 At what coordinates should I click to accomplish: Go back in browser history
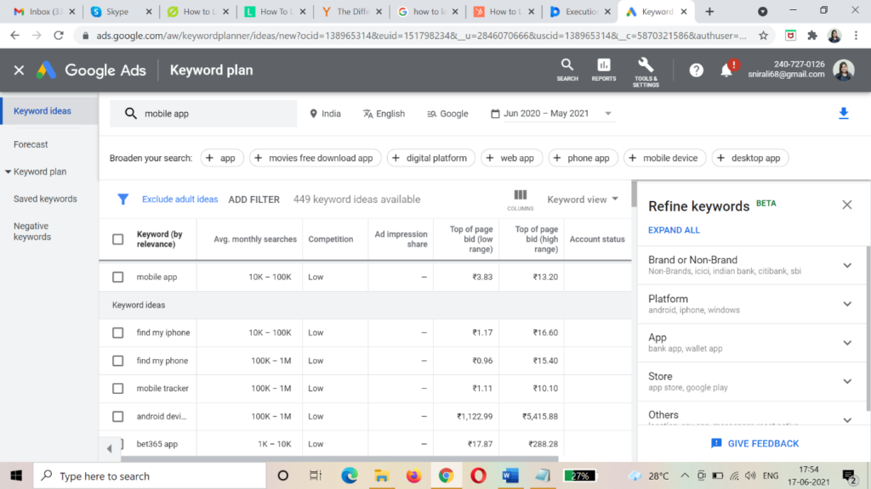click(x=15, y=36)
